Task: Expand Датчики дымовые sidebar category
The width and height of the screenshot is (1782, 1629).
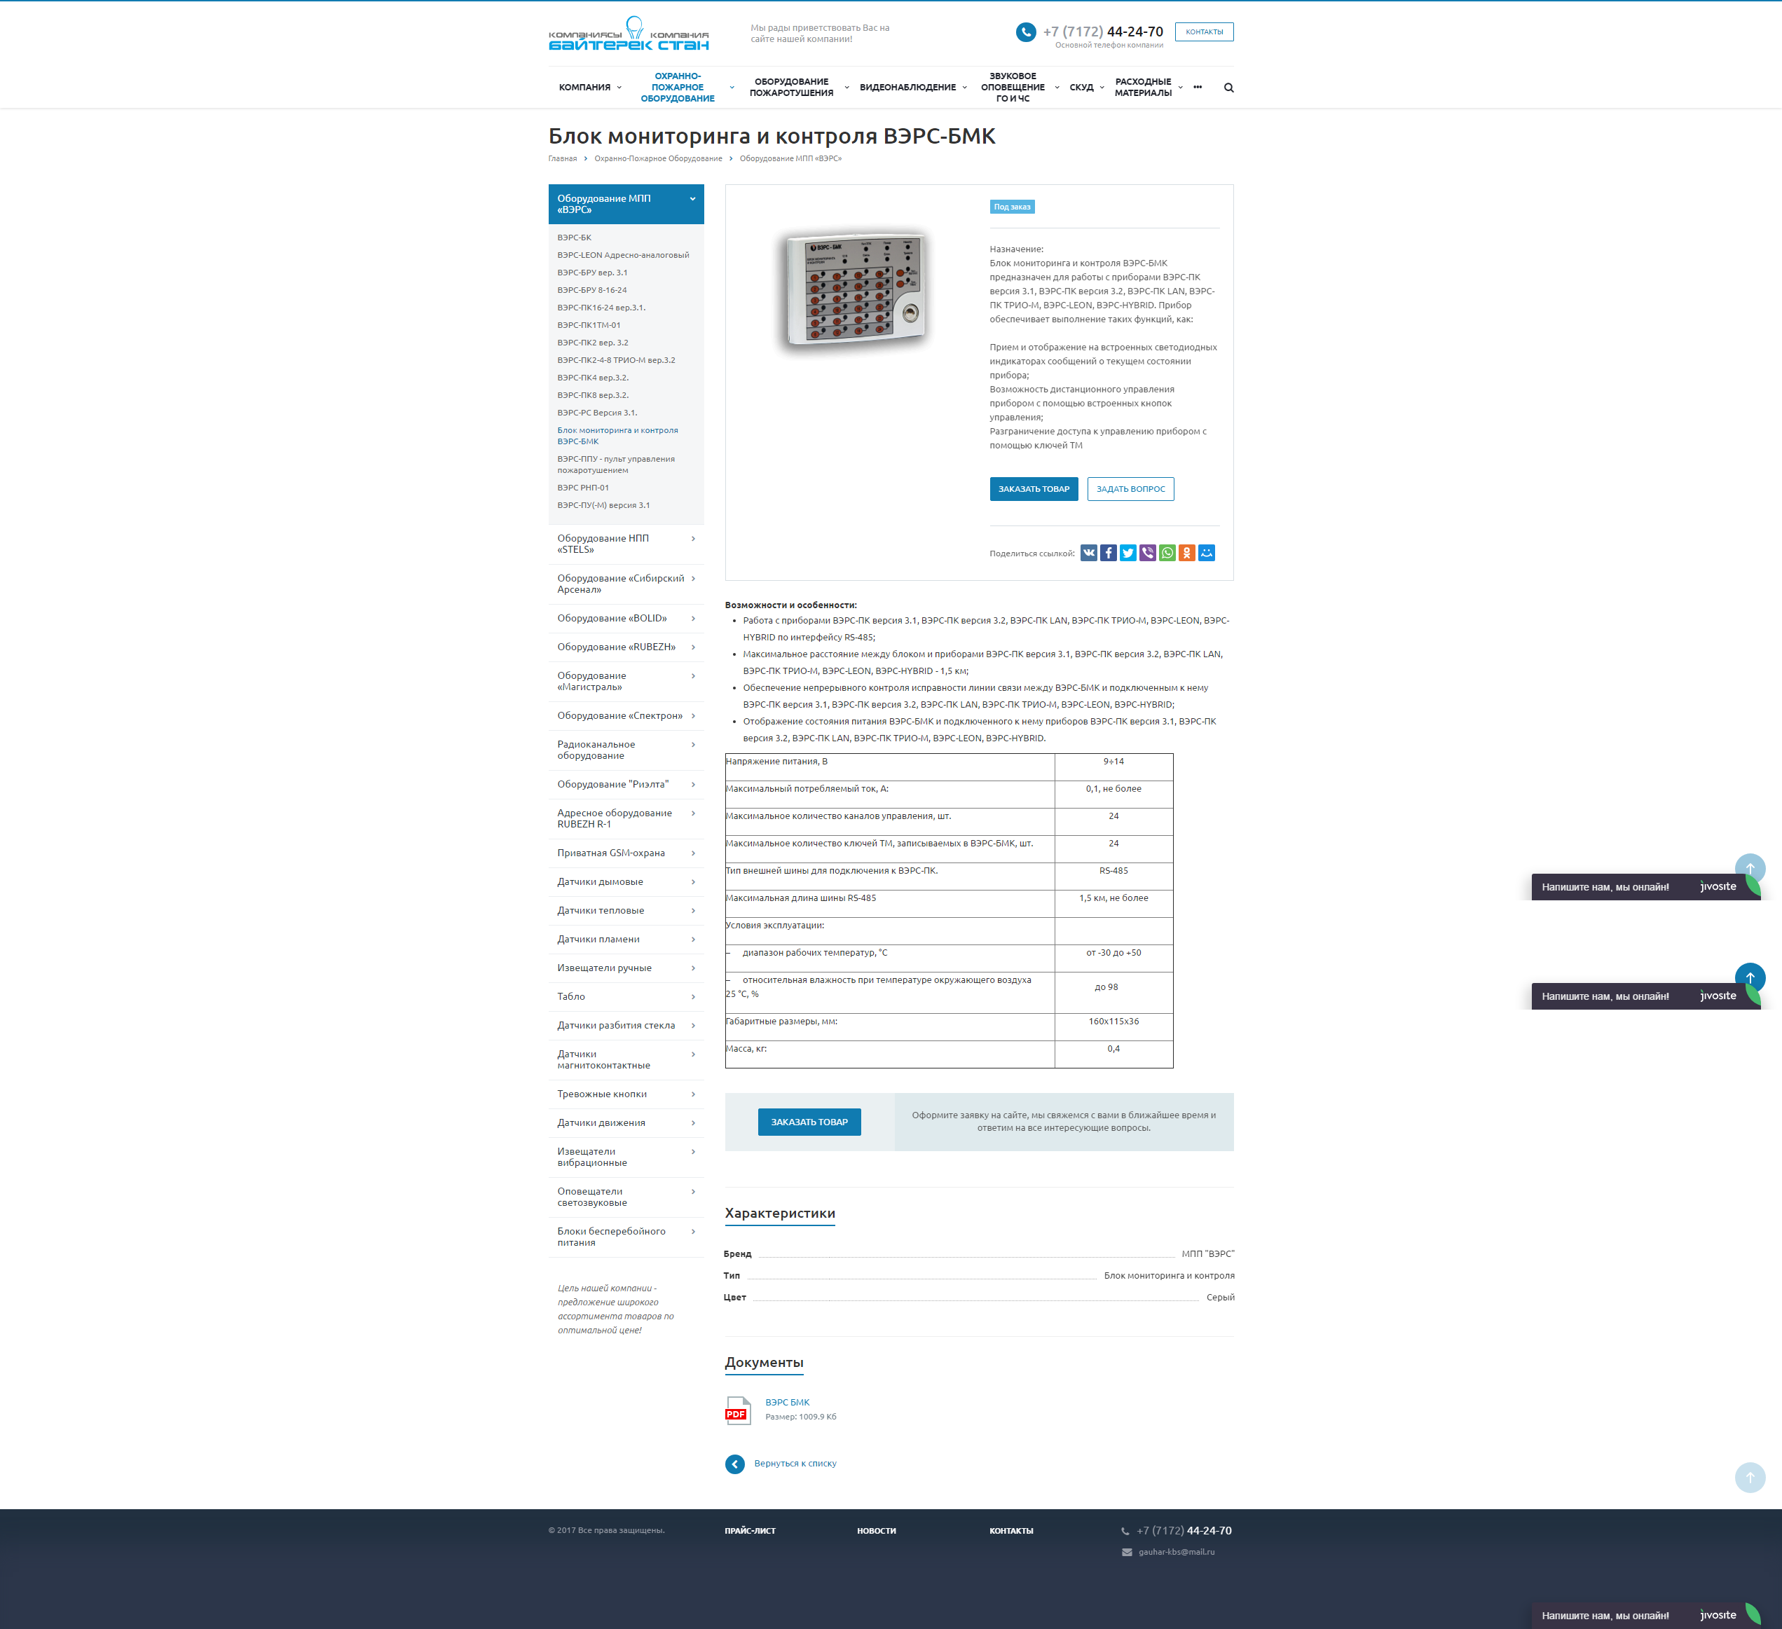Action: pos(693,882)
